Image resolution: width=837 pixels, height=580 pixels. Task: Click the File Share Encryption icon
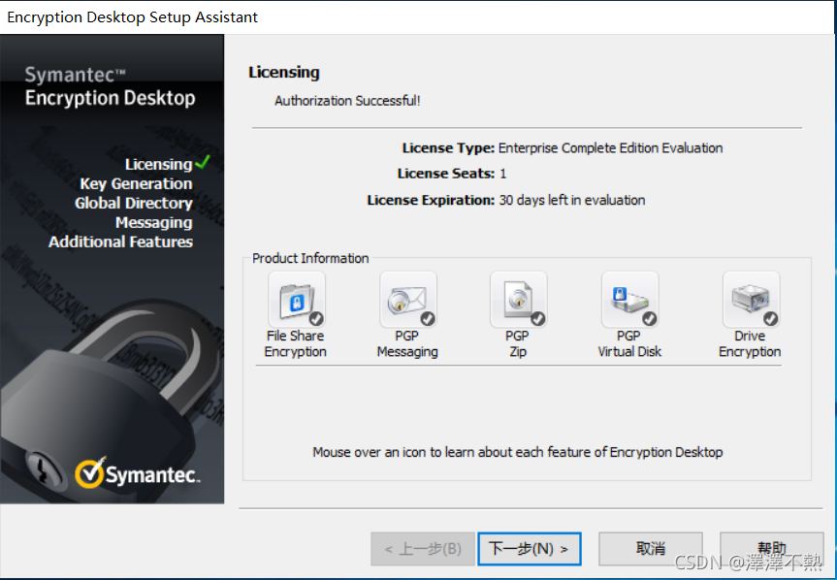click(x=297, y=300)
